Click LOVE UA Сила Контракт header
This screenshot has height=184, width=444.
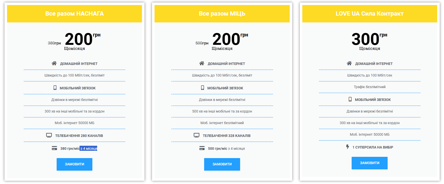click(369, 14)
